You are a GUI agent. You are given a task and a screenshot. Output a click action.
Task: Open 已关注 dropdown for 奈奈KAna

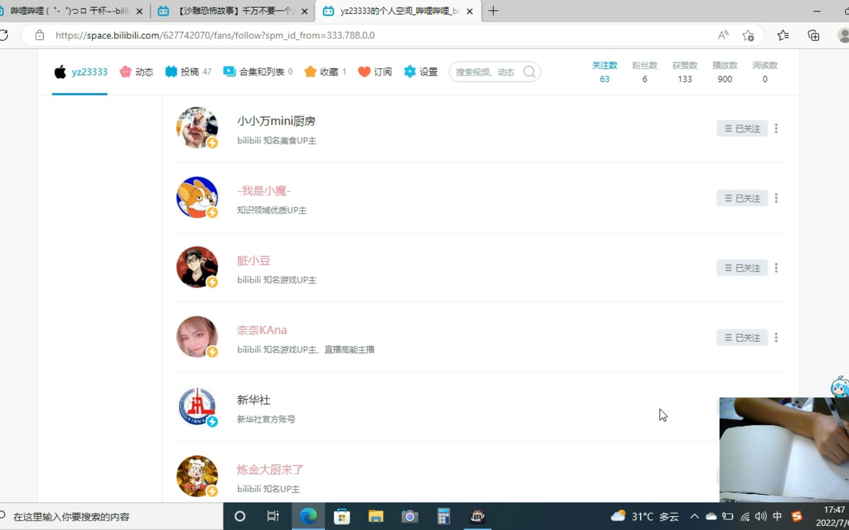click(742, 338)
